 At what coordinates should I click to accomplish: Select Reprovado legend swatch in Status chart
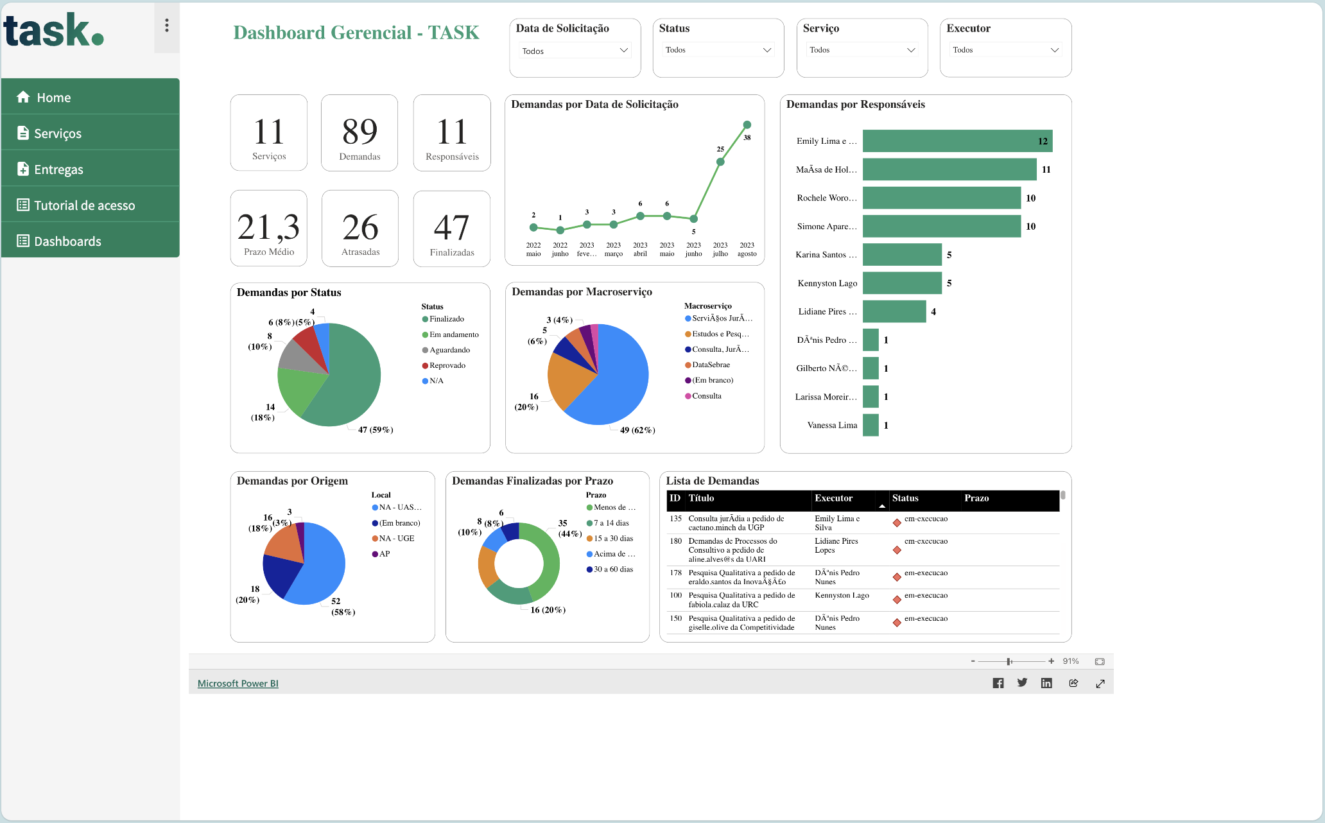pos(425,365)
